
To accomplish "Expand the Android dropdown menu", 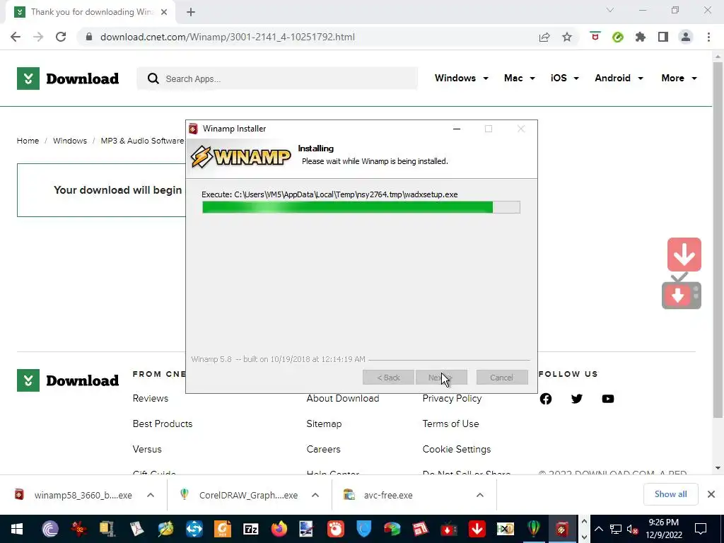I will 619,78.
